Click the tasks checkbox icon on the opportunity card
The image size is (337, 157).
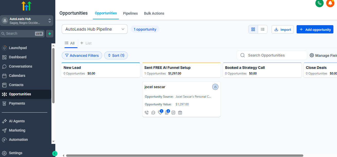pyautogui.click(x=173, y=112)
